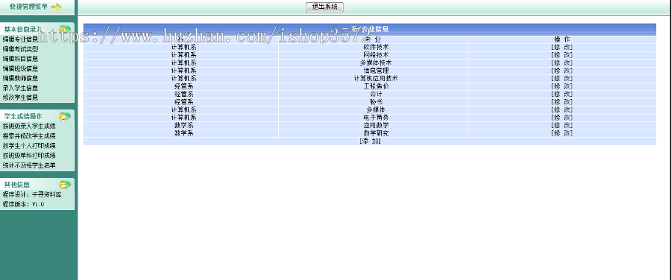Click 修改 link for 信息管理 row
This screenshot has height=280, width=671.
pyautogui.click(x=561, y=71)
